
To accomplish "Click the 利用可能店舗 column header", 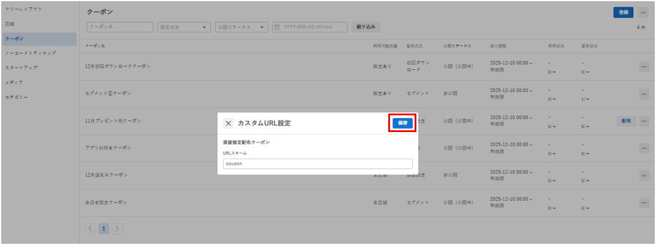I will pos(385,45).
